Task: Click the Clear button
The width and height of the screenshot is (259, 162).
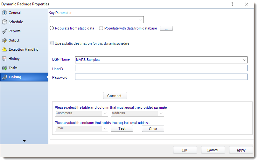Action: pos(153,129)
